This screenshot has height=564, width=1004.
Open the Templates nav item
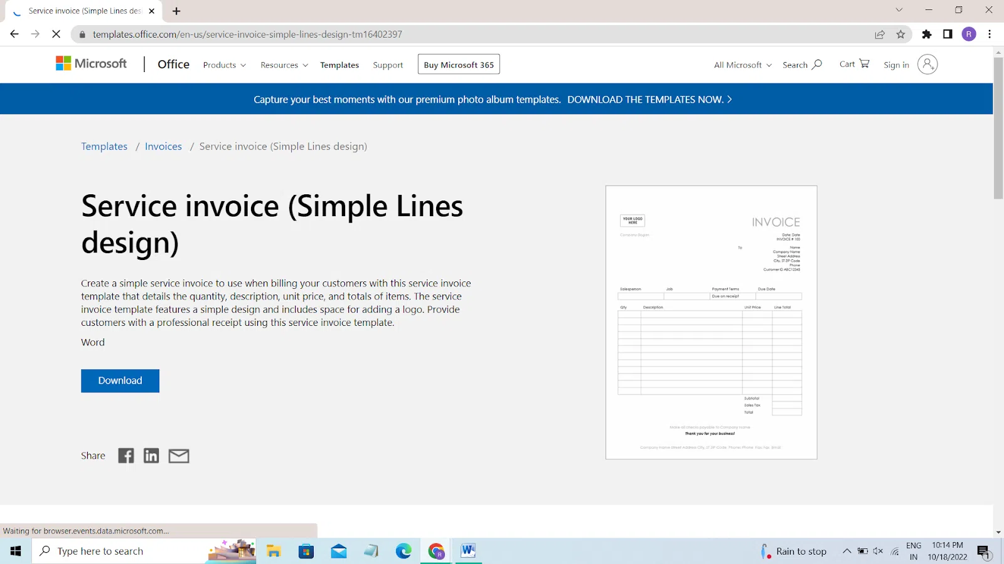339,65
